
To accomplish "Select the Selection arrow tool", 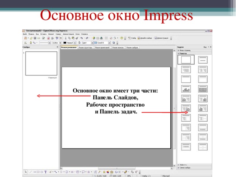I will (26, 172).
